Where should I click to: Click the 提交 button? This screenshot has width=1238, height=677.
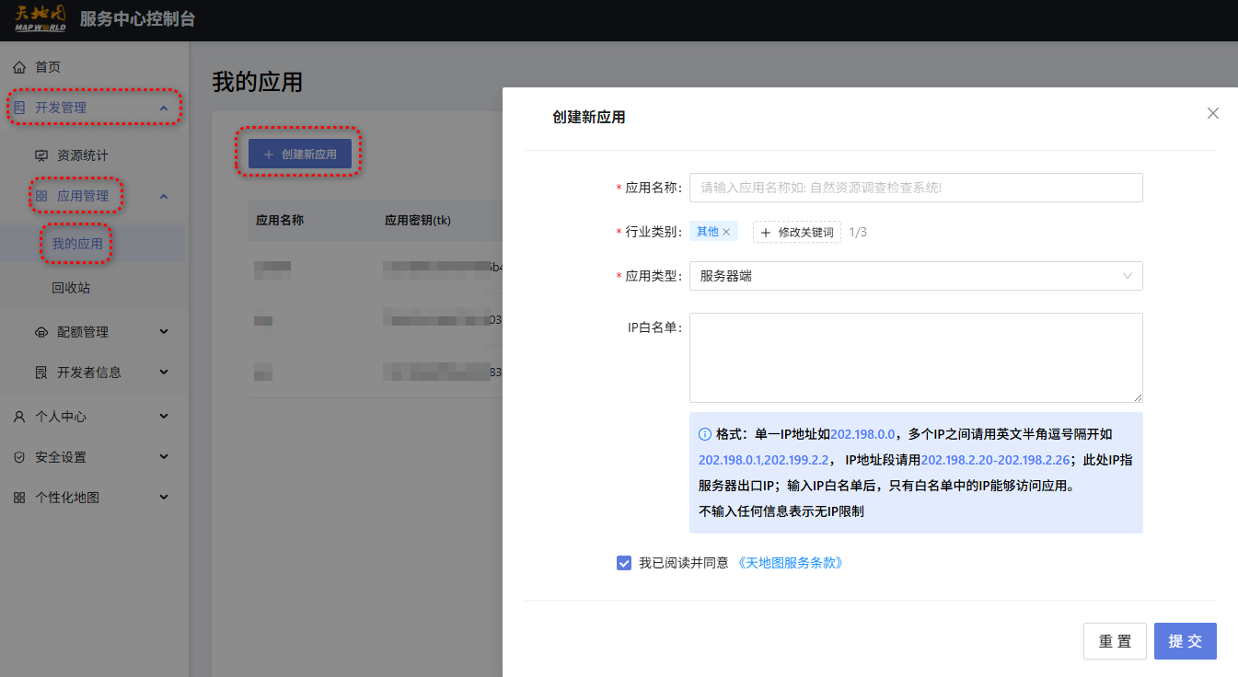1186,641
